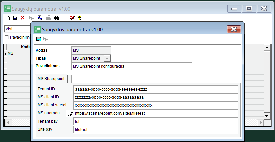Image resolution: width=275 pixels, height=142 pixels.
Task: Click the MS client ID input field
Action: (x=156, y=97)
